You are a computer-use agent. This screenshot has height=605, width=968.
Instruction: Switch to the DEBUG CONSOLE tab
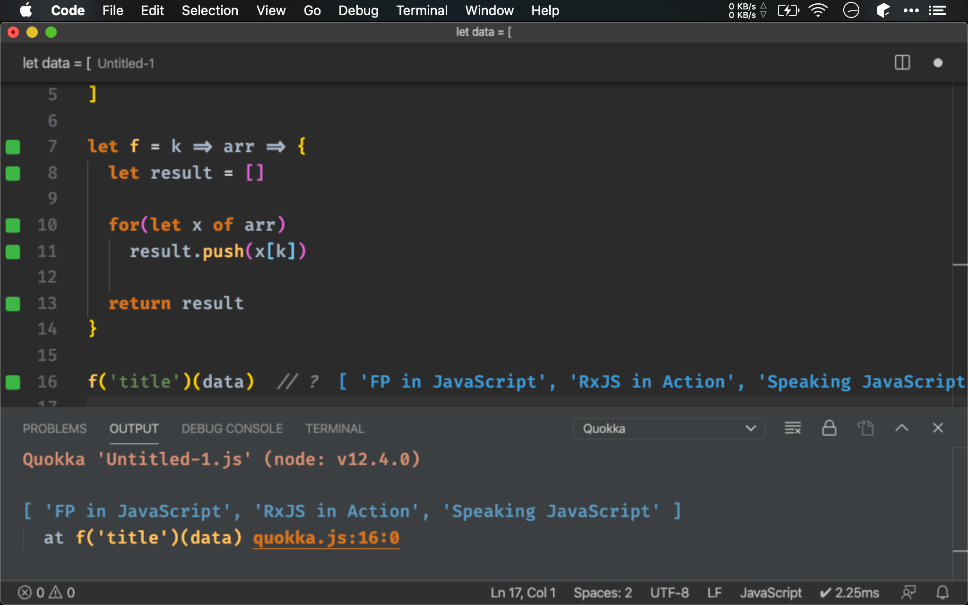point(232,429)
